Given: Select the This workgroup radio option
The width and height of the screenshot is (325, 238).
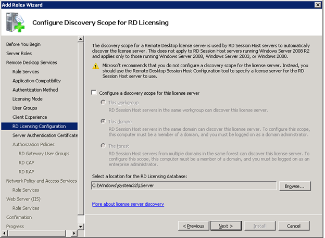Looking at the screenshot, I should [103, 103].
